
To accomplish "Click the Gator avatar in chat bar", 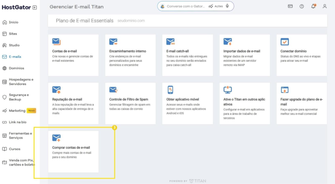I will (x=162, y=6).
